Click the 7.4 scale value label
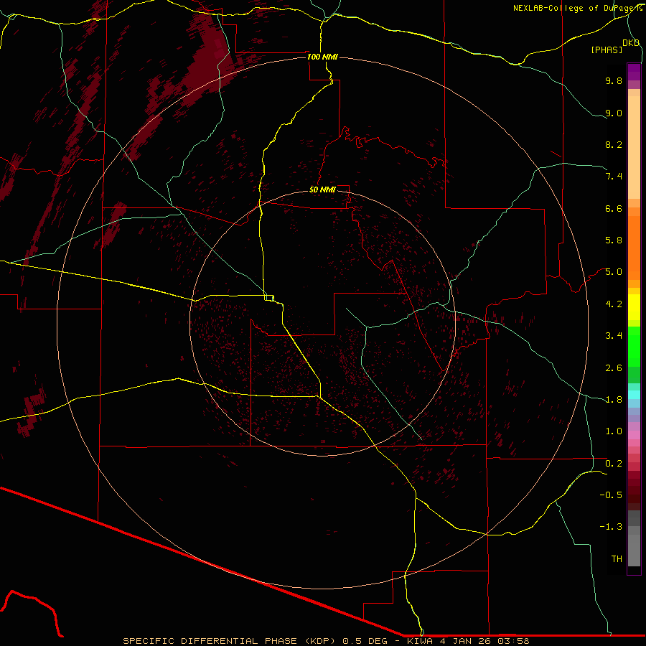Screen dimensions: 646x646 pos(614,177)
